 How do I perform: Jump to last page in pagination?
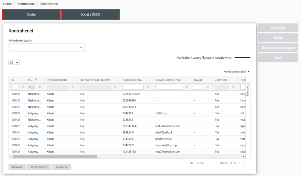245,163
